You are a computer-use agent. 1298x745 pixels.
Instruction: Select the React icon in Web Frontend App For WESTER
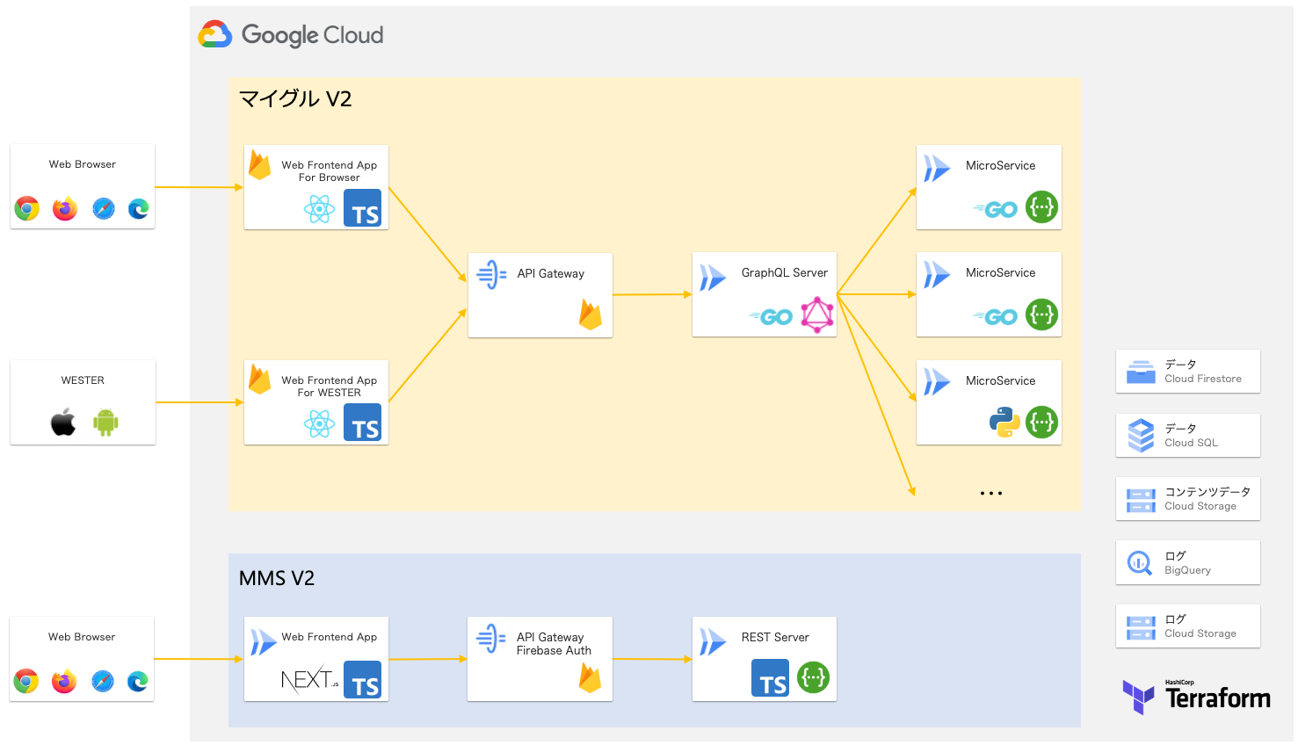pos(319,424)
